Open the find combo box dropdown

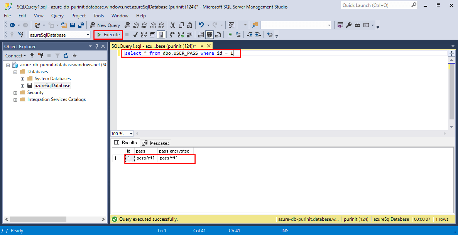coord(330,25)
